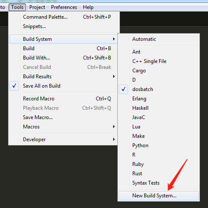Viewport: 208px width, 208px height.
Task: Choose Automatic build system option
Action: click(159, 39)
